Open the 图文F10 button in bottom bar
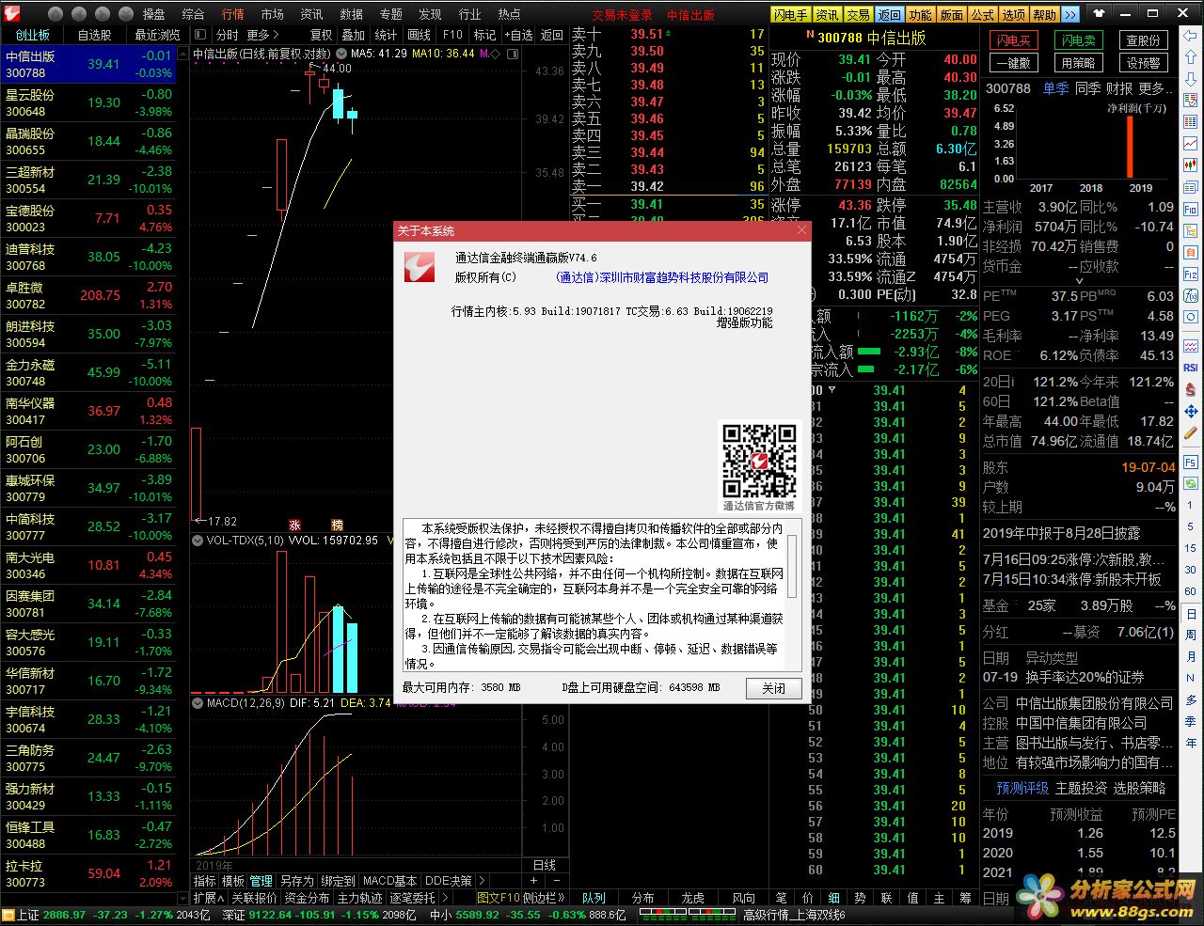 click(x=498, y=898)
